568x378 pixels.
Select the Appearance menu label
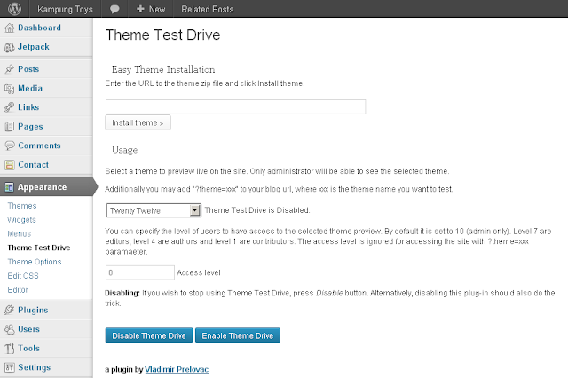tap(43, 187)
